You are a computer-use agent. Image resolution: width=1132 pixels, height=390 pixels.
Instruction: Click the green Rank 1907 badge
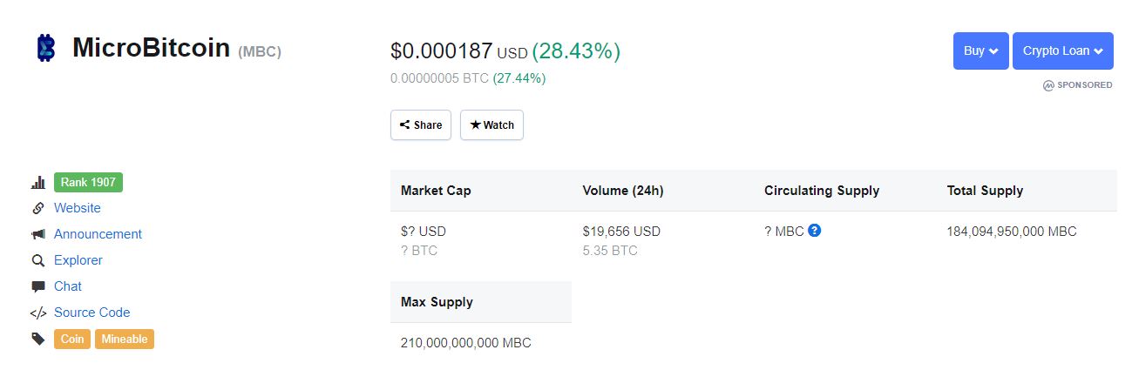pos(88,182)
